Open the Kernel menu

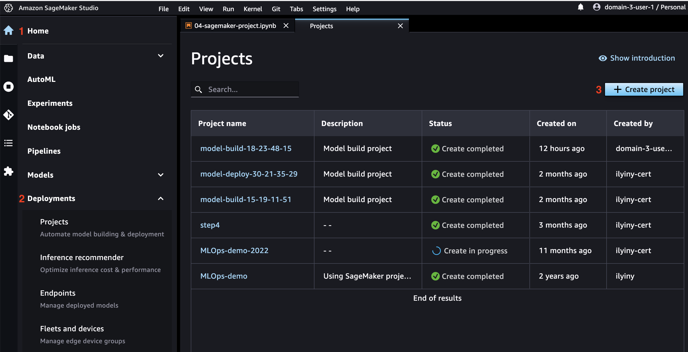pos(253,9)
